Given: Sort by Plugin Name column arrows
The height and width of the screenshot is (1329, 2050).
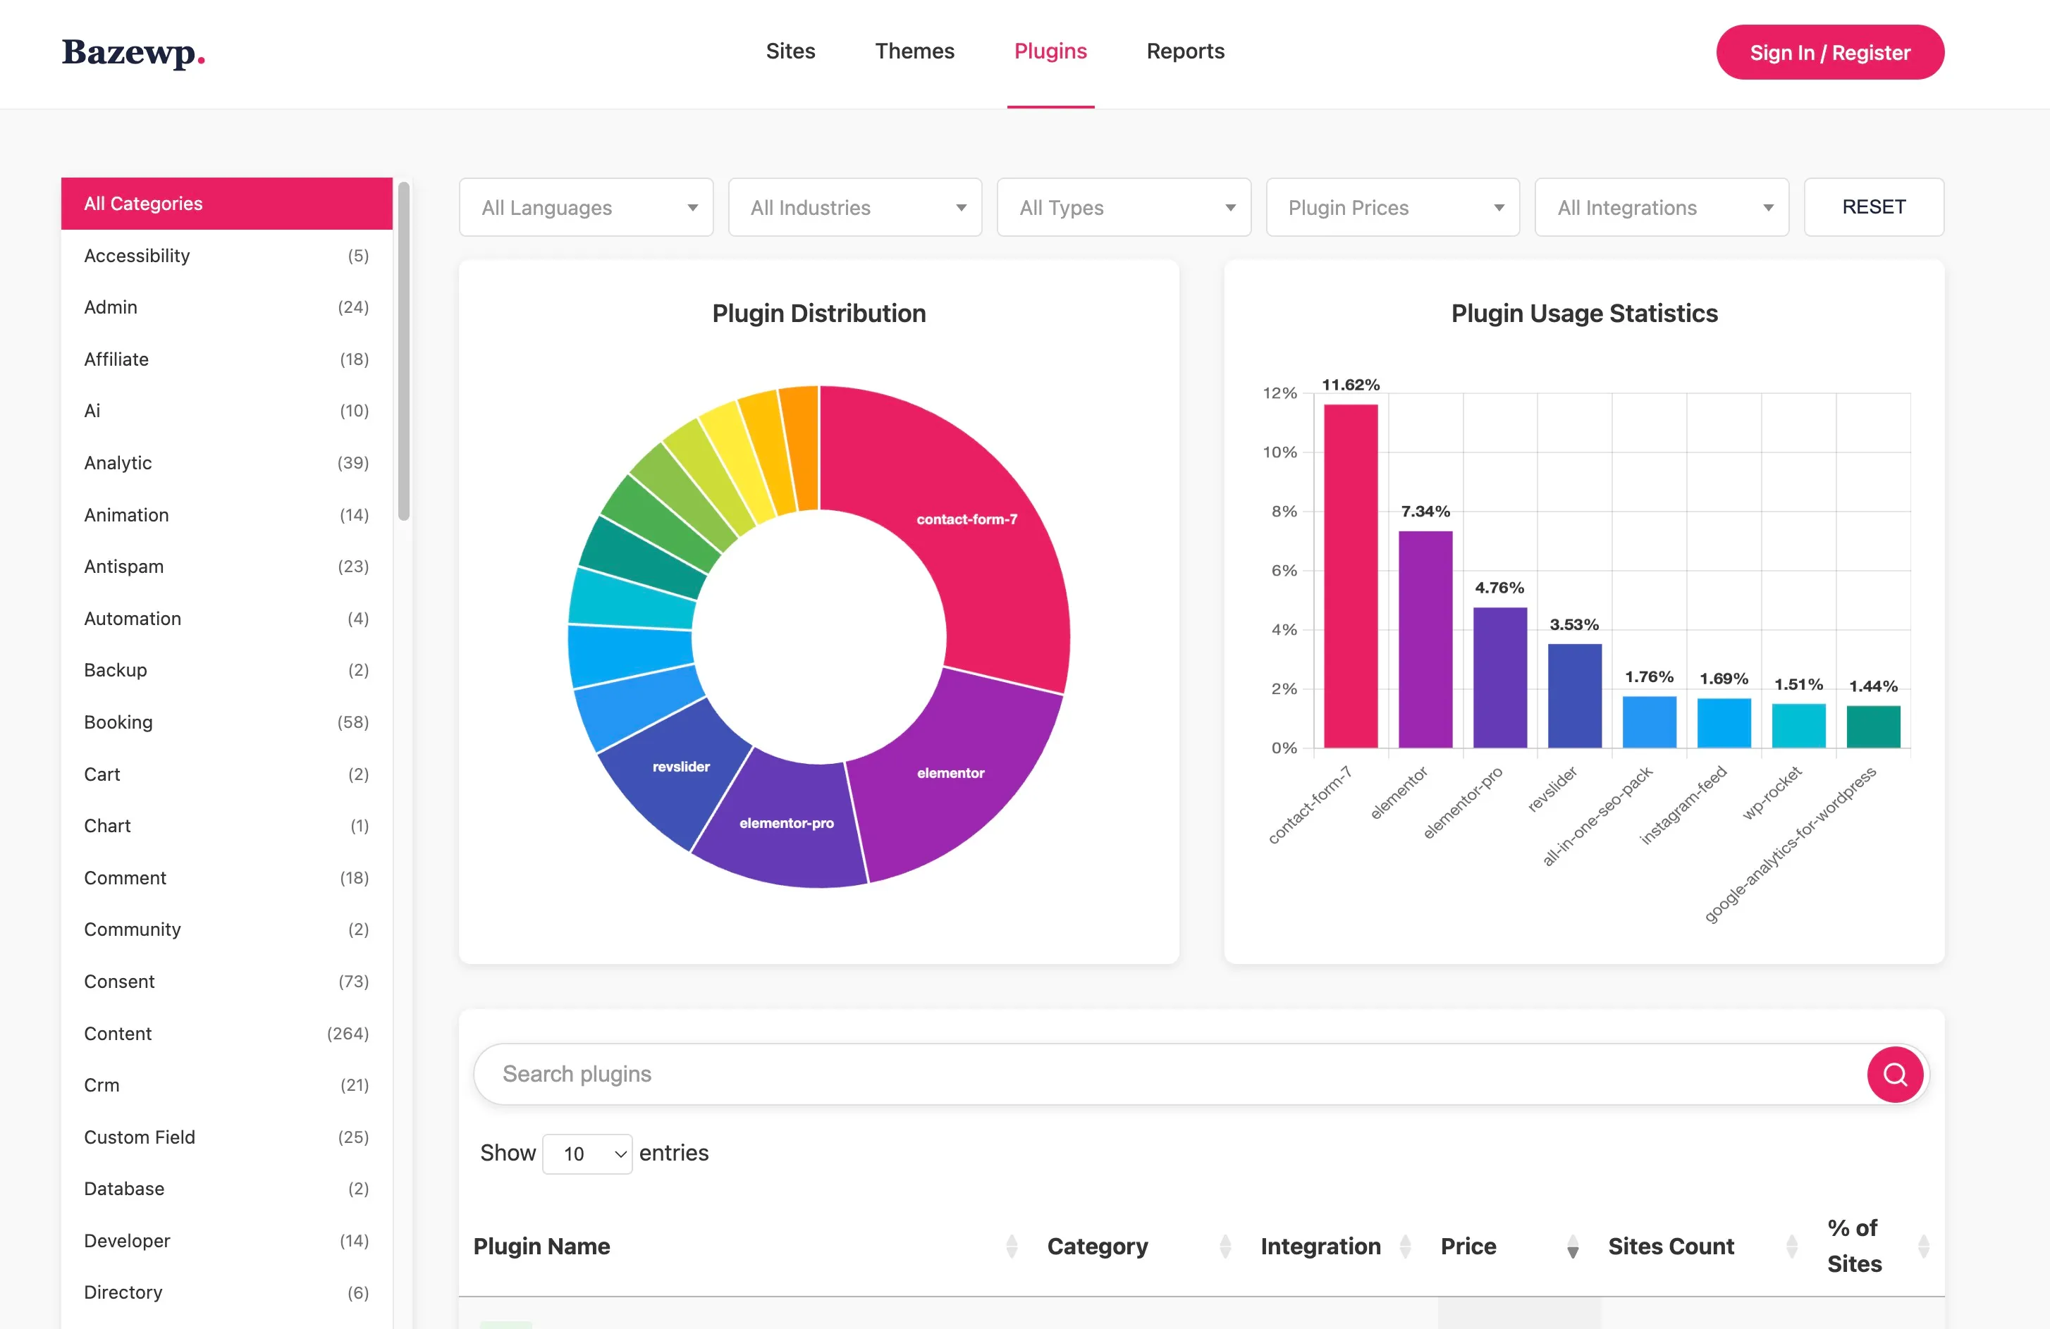Looking at the screenshot, I should tap(1011, 1246).
